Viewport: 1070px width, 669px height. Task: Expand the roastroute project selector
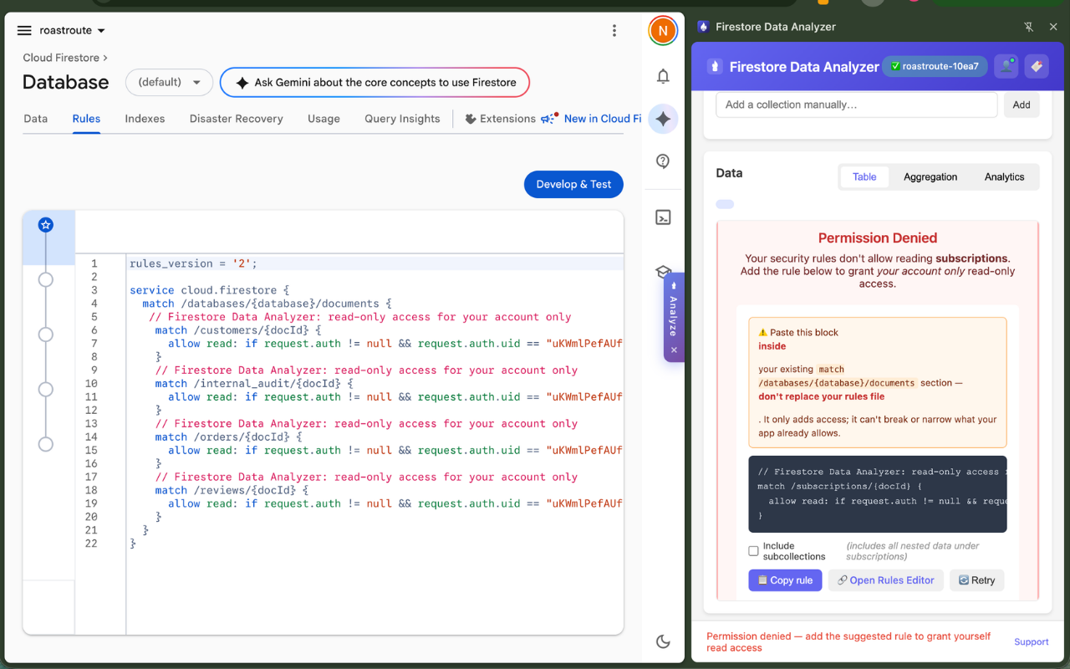(73, 31)
